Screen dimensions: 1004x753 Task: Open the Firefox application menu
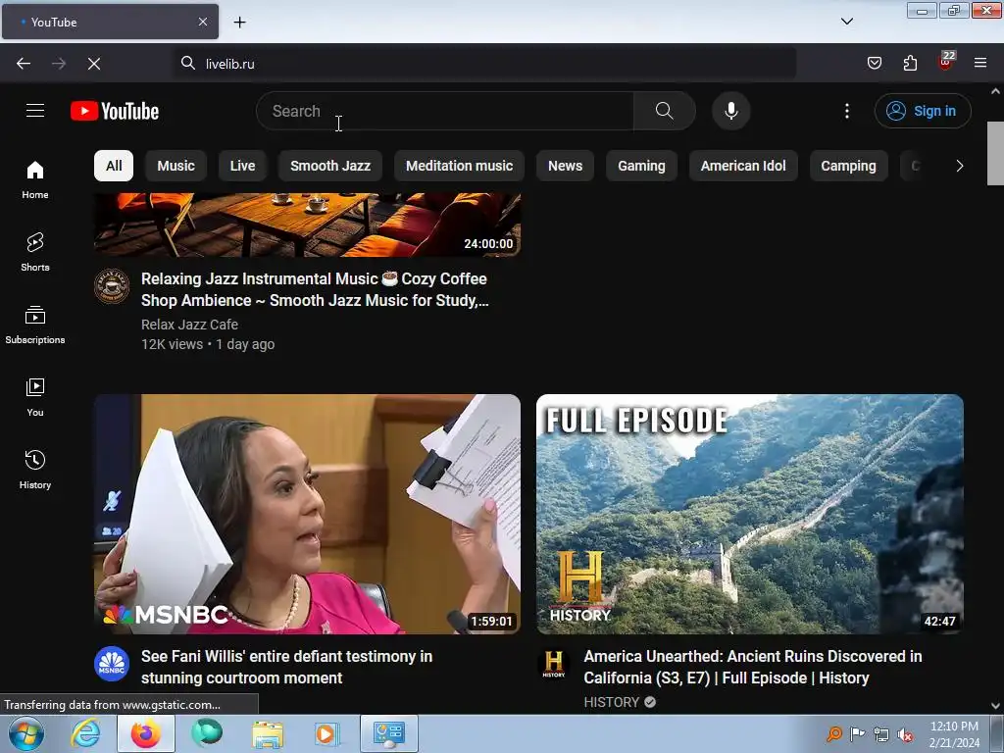click(x=979, y=63)
